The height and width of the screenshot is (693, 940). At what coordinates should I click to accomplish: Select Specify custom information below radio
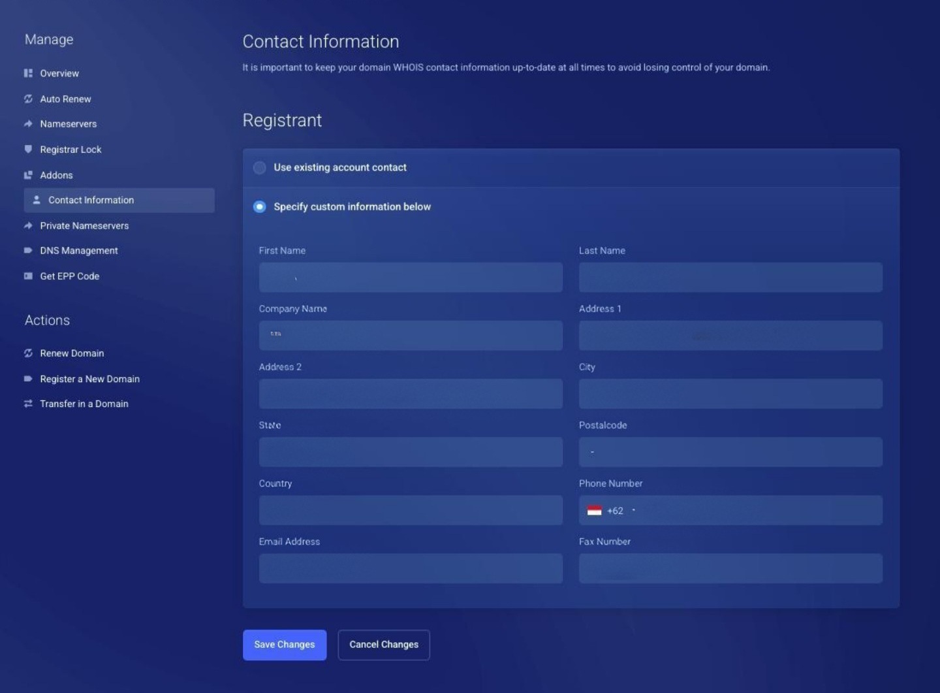coord(260,207)
